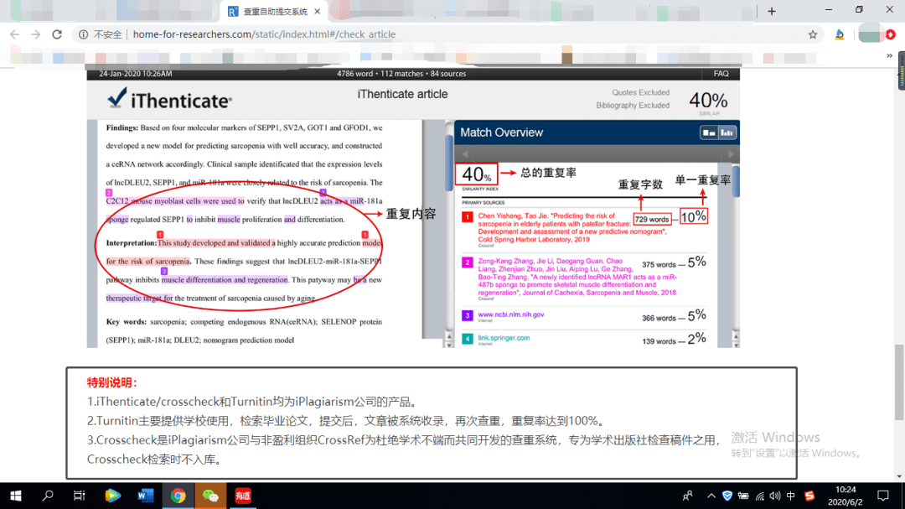905x509 pixels.
Task: Open the FAQ item in iThenticate header
Action: point(721,74)
